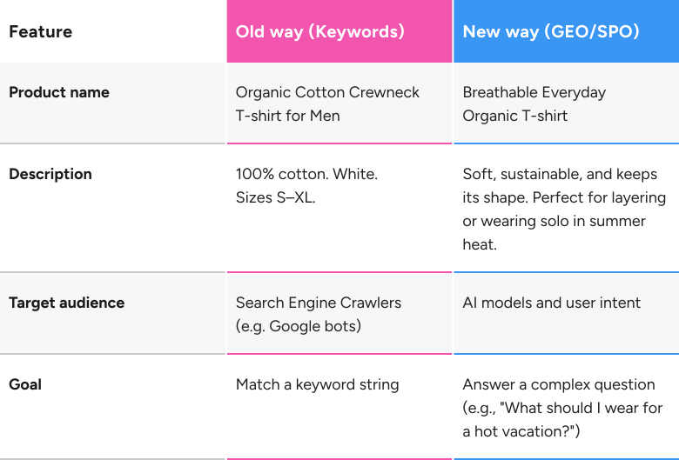Click the "Description" row label
Screen dimensions: 679x460
(x=50, y=174)
